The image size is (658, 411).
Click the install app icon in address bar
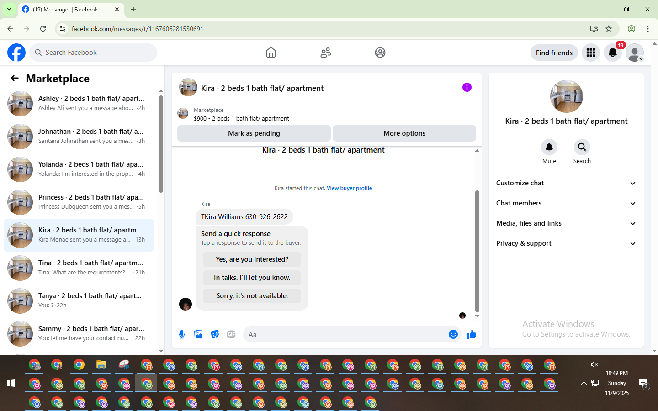594,29
